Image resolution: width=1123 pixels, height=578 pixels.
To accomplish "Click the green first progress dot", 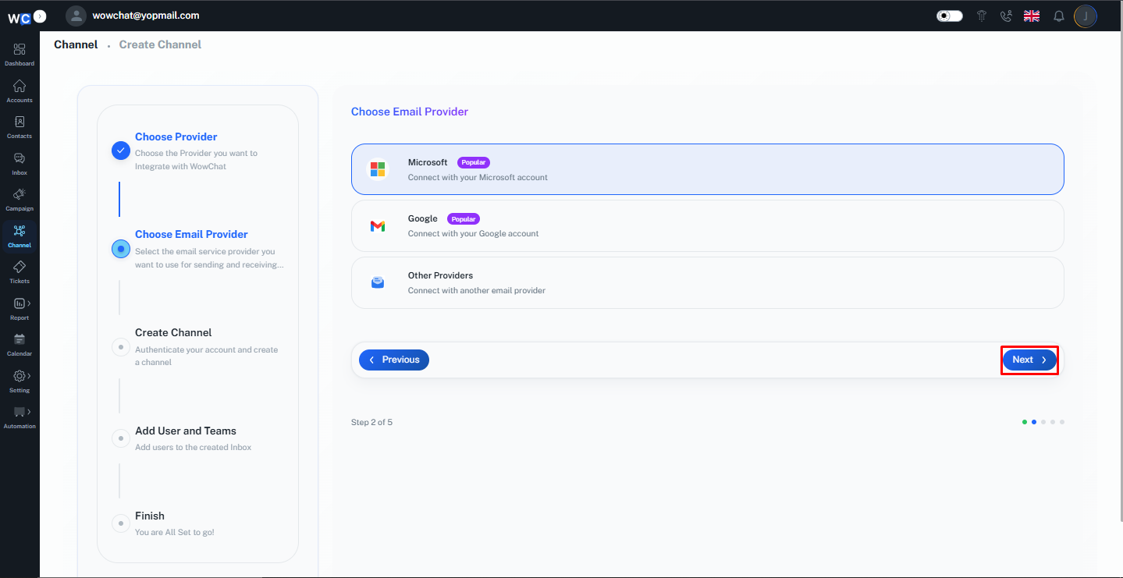I will point(1025,422).
